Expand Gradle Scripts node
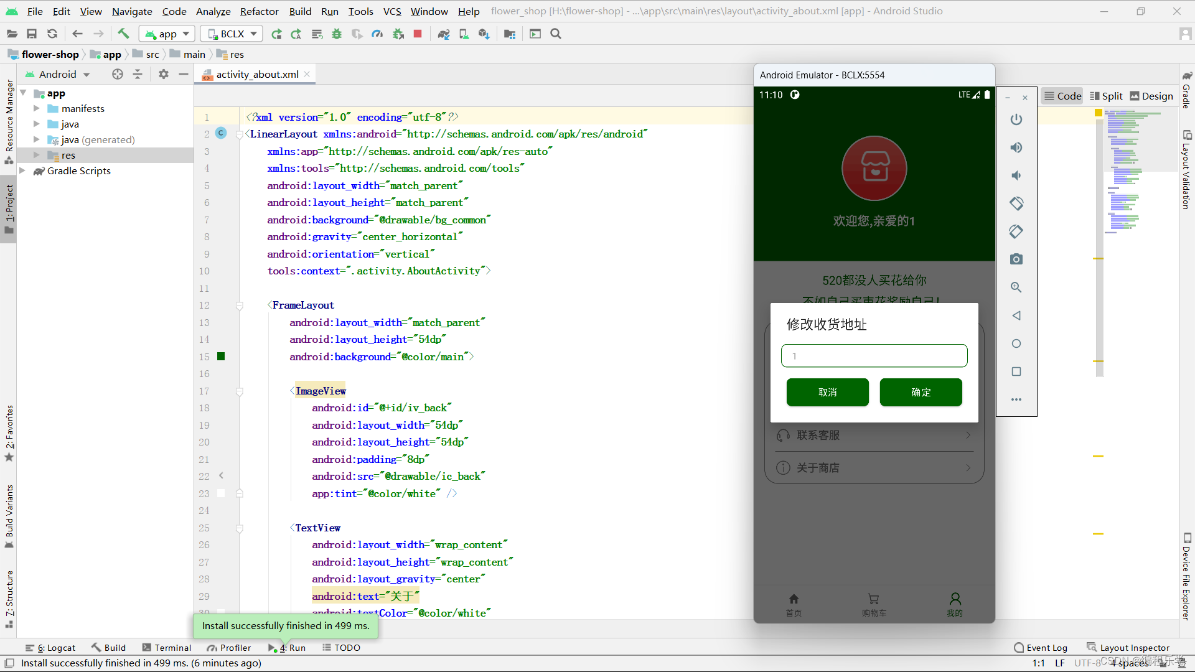Screen dimensions: 1195x672 [23, 170]
